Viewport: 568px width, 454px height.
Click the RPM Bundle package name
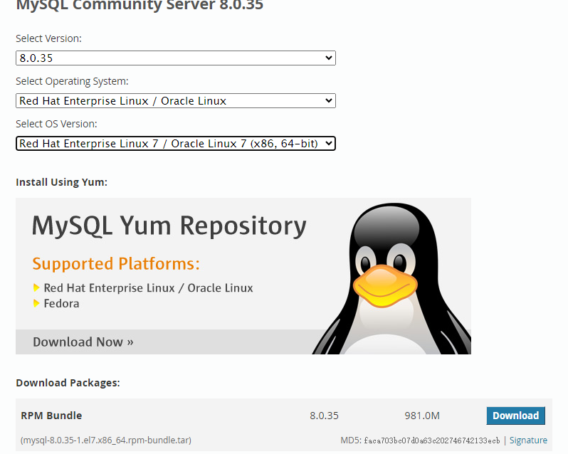[x=51, y=416]
